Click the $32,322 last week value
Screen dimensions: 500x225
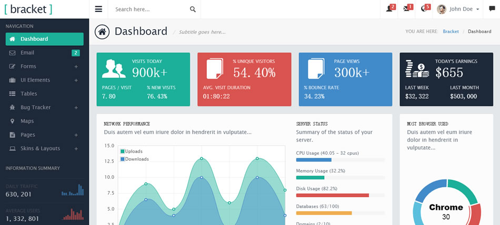click(x=417, y=97)
